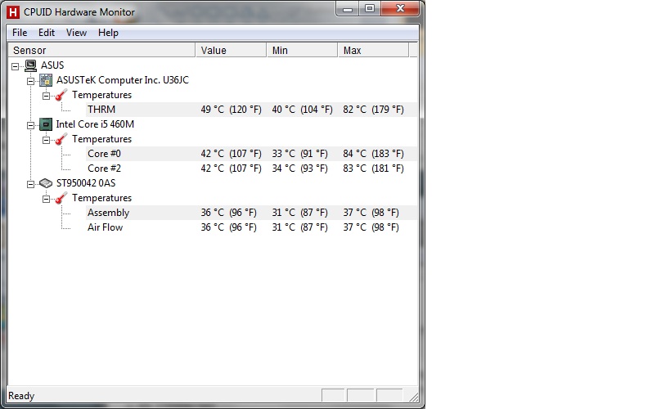Image resolution: width=670 pixels, height=409 pixels.
Task: Click Core #2 min value 34 °C
Action: (x=300, y=169)
